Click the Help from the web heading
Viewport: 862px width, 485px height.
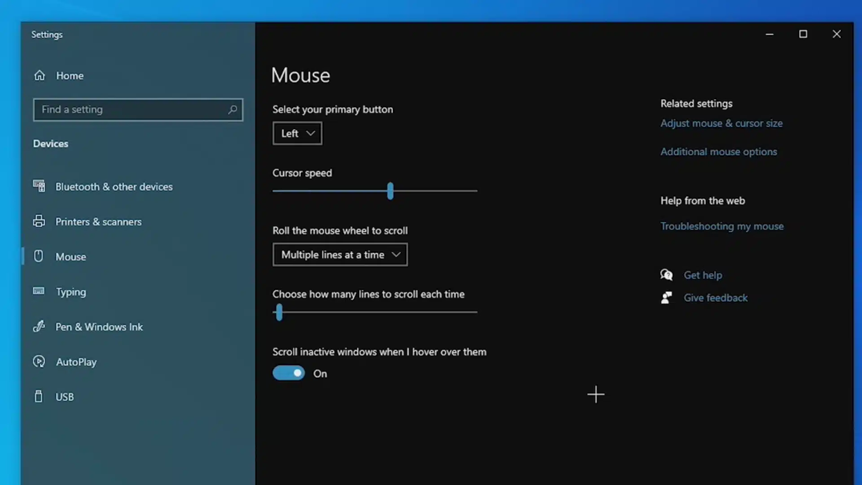click(x=703, y=201)
